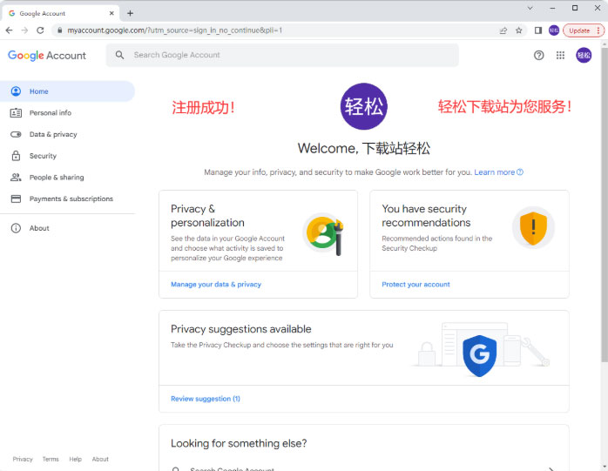Click the account avatar in page header
Viewport: 608px width, 471px height.
pos(584,56)
